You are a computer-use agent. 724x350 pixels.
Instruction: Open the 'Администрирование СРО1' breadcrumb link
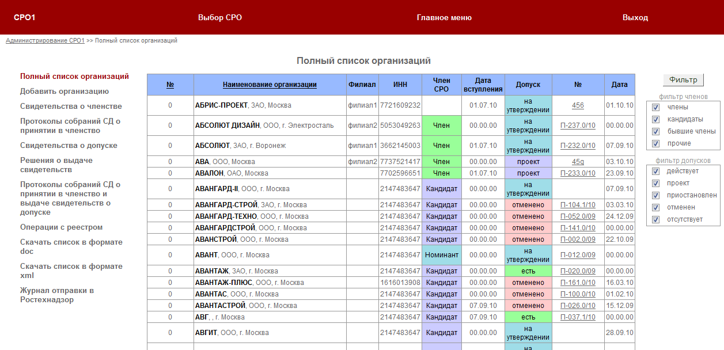click(45, 41)
